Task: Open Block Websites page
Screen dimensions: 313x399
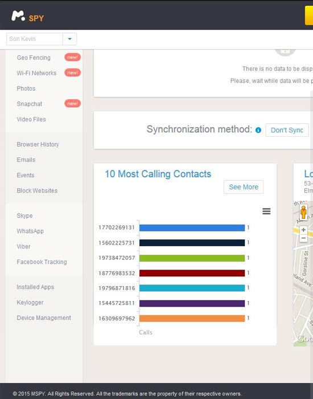Action: pyautogui.click(x=37, y=190)
